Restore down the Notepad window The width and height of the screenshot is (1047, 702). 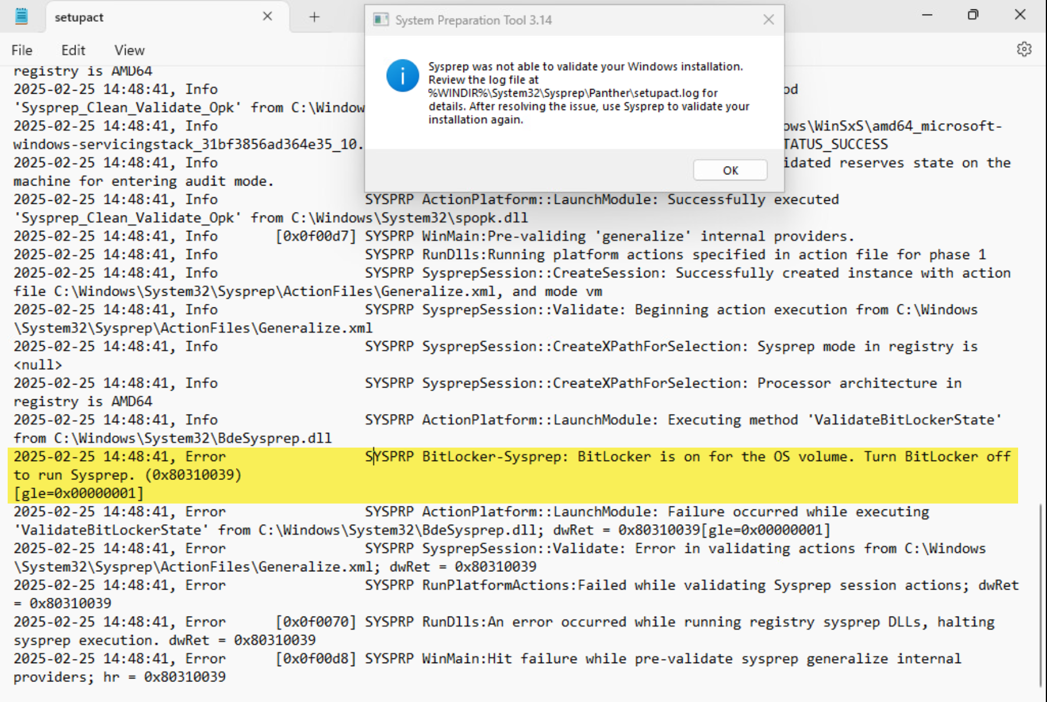click(973, 15)
